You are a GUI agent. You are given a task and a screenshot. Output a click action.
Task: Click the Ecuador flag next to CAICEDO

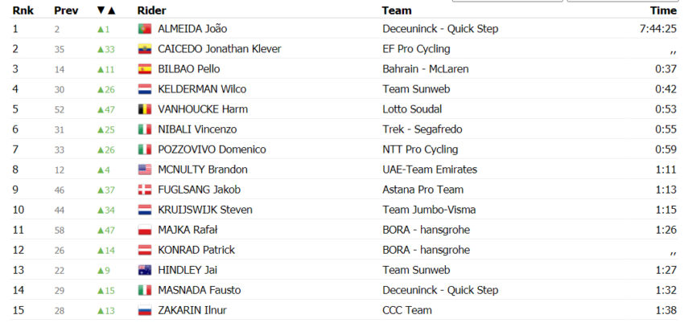(144, 49)
